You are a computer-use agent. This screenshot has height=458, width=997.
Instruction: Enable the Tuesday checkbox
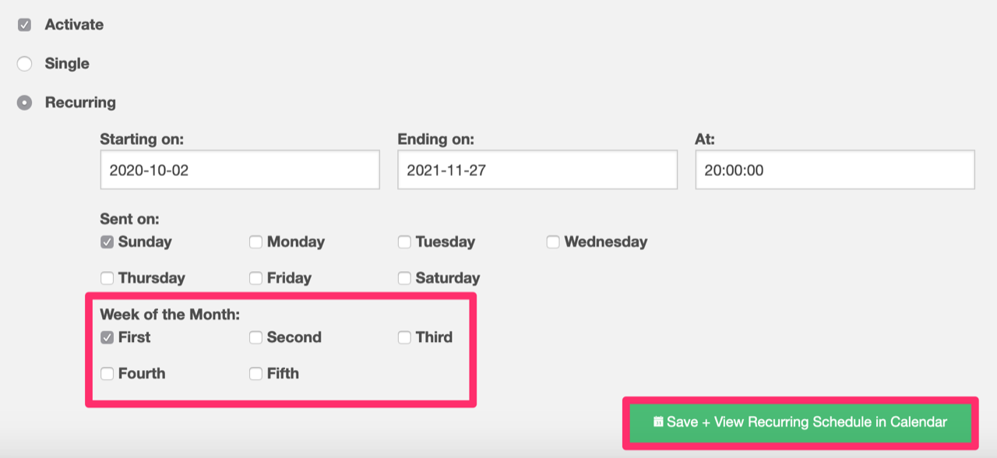(404, 242)
